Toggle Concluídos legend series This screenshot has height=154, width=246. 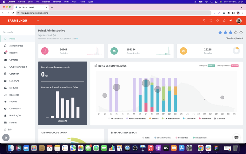coord(189,118)
